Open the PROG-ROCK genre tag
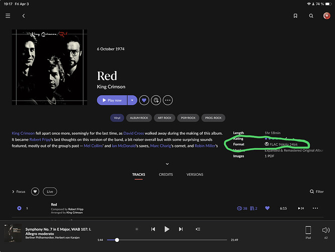Screen dimensions: 335x252 213,118
